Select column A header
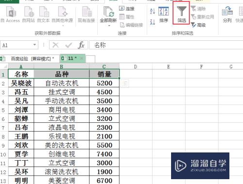Screen dimensions: 243x184 click(21, 67)
